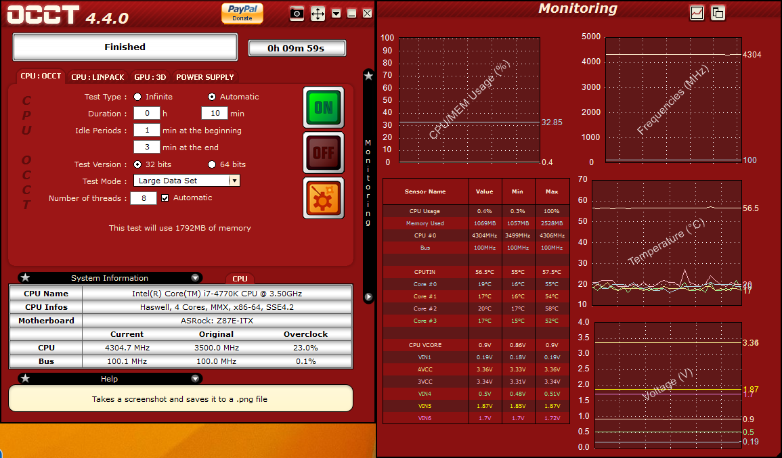Image resolution: width=782 pixels, height=458 pixels.
Task: Select the Core #3 sensor row
Action: click(476, 321)
